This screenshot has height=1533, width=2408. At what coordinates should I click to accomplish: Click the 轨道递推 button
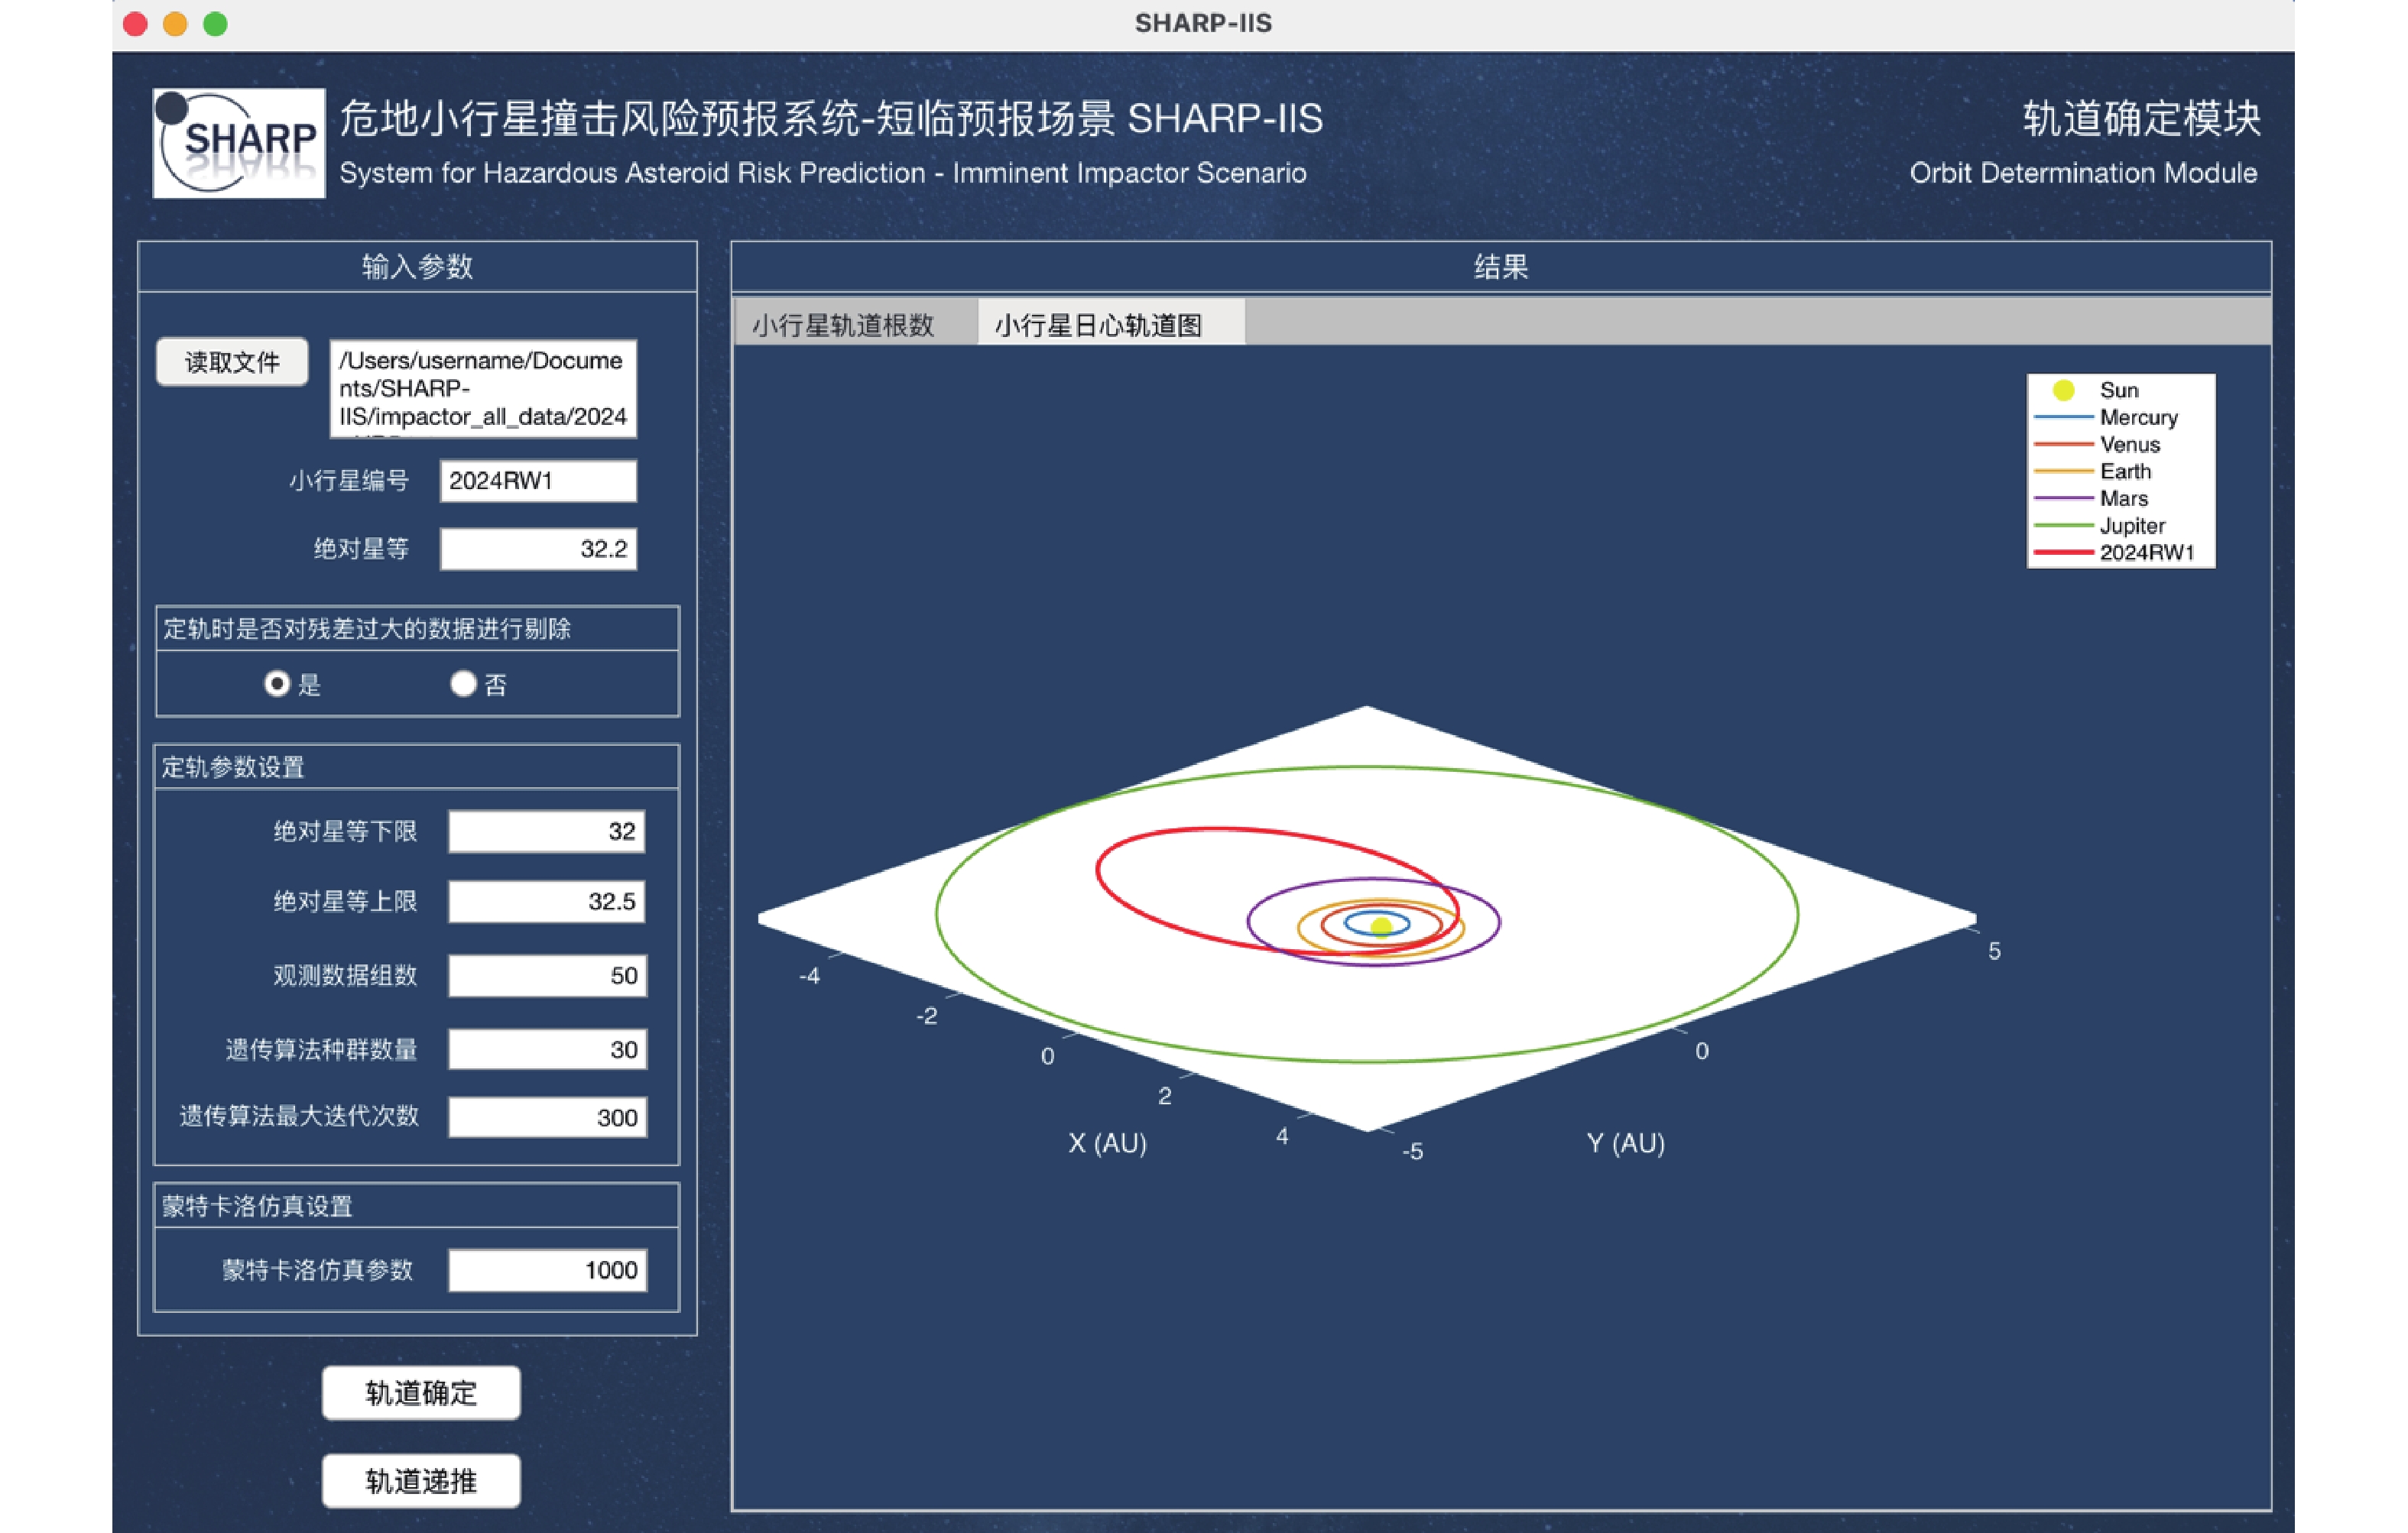tap(421, 1481)
